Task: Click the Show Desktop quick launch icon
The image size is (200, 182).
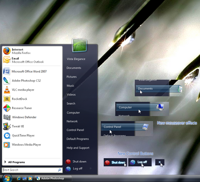Action: pyautogui.click(x=25, y=178)
